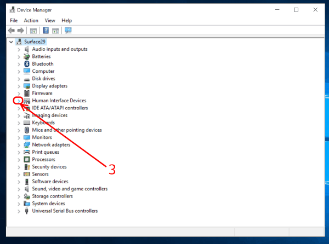Select Mice and other pointing devices
329x244 pixels.
67,130
